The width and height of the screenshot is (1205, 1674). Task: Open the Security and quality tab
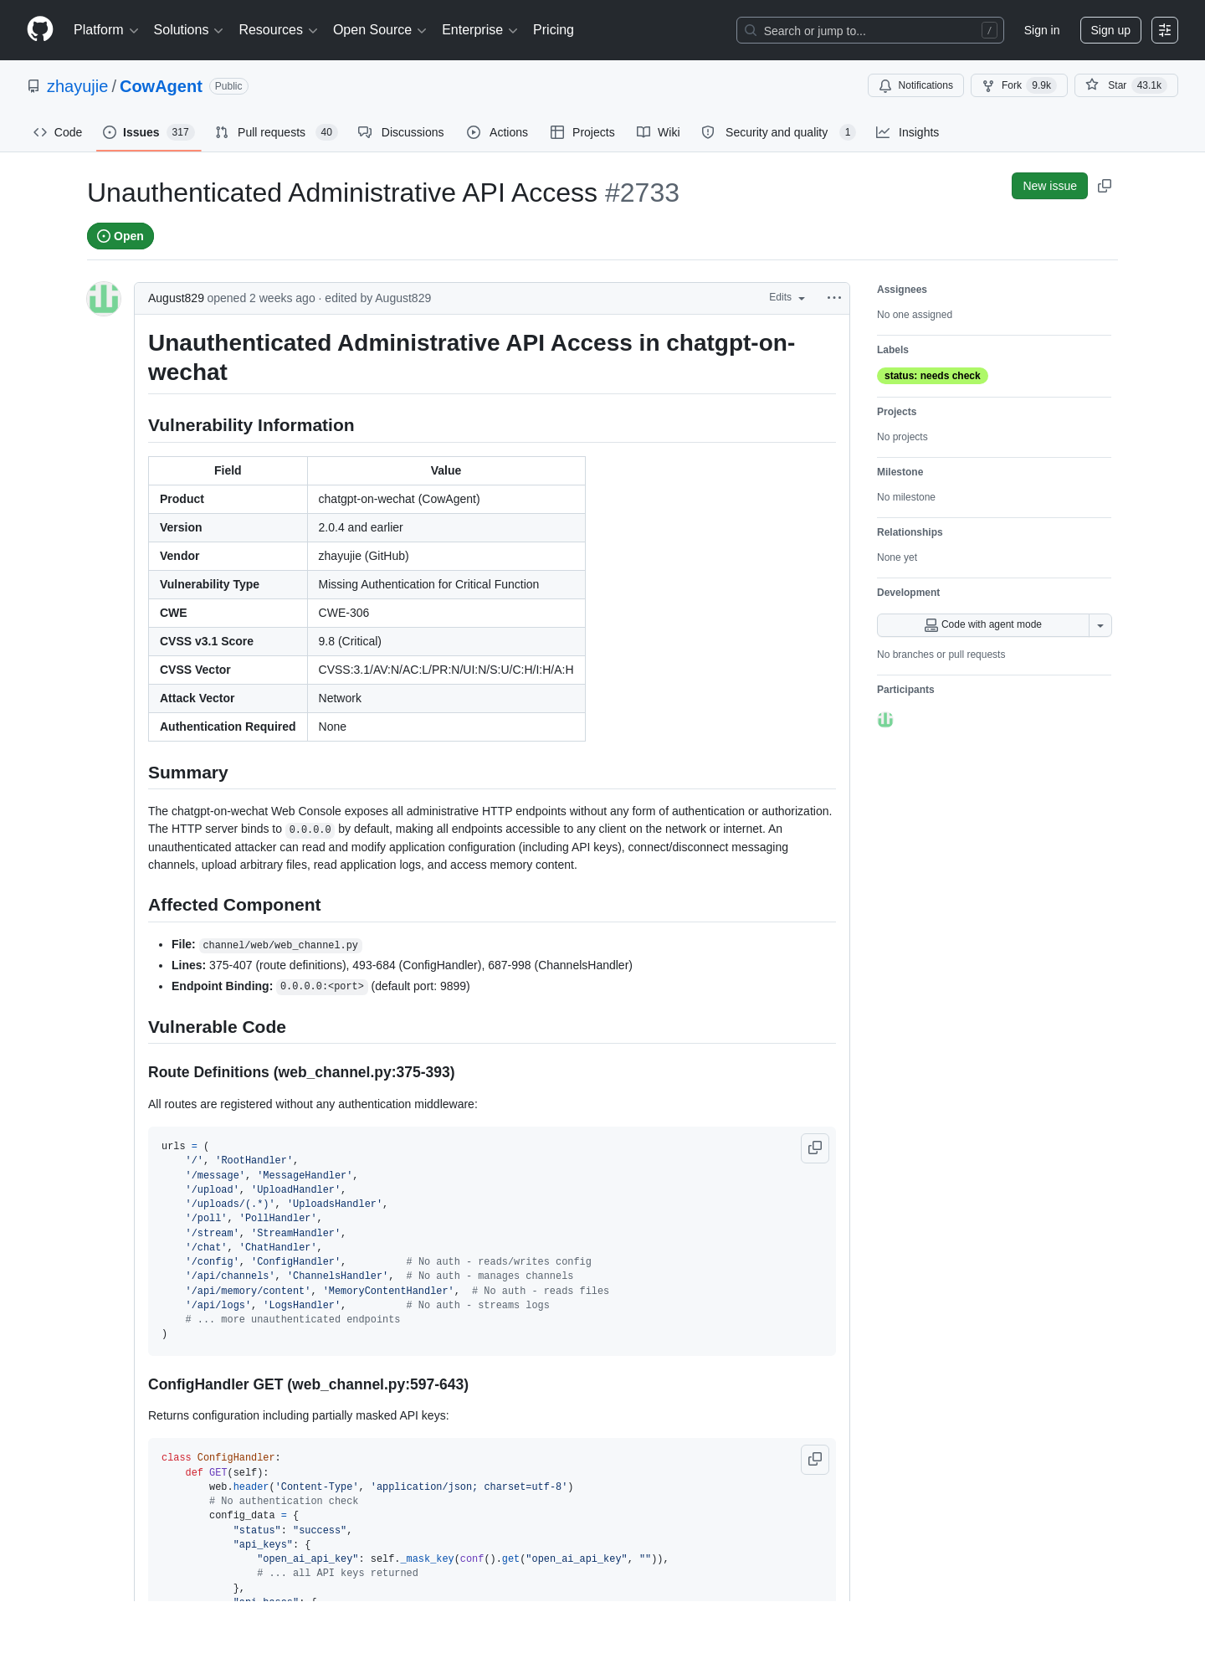tap(778, 132)
